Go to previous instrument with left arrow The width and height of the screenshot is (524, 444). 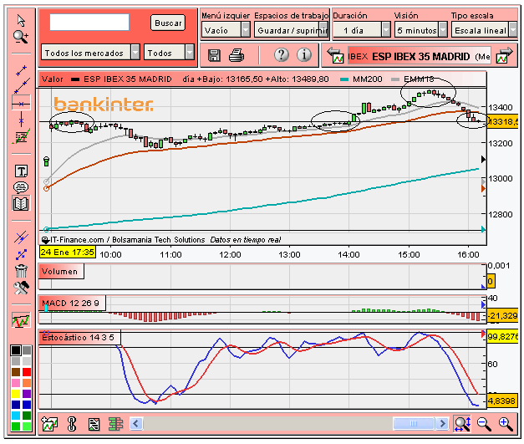coord(335,55)
